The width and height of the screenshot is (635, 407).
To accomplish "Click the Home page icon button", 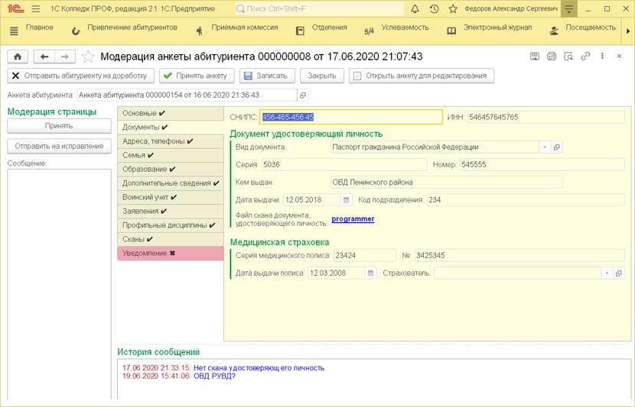I will (x=18, y=57).
